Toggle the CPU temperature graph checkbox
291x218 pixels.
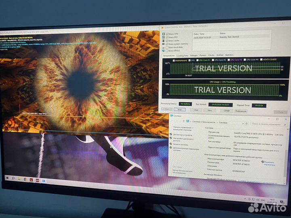(190, 60)
